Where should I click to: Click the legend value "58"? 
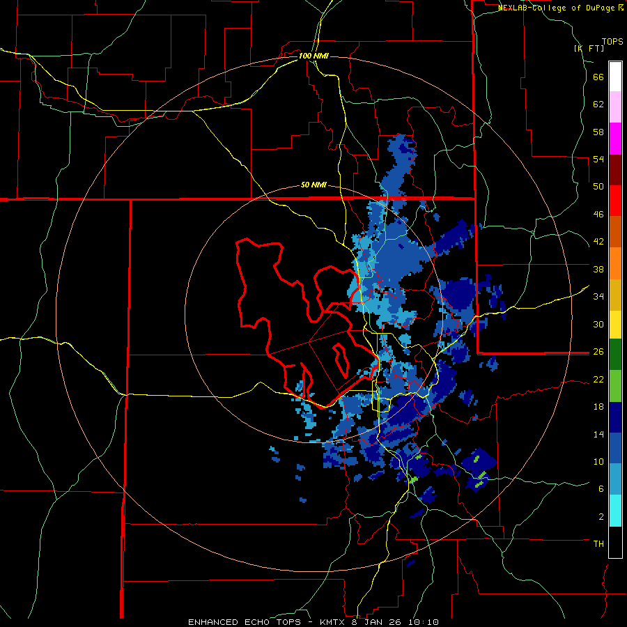[x=598, y=132]
